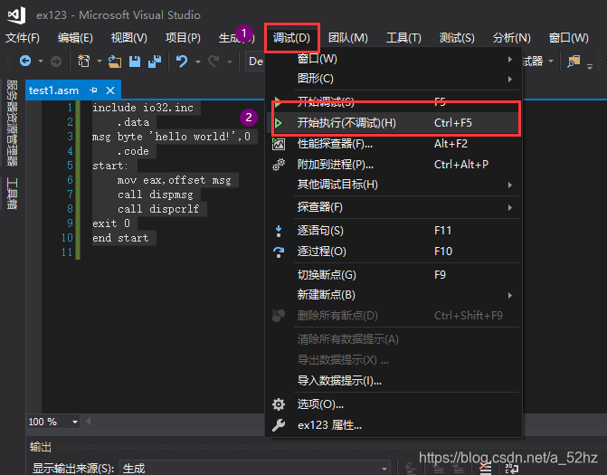Toggle word wrap in the output panel
The width and height of the screenshot is (607, 475).
[512, 469]
